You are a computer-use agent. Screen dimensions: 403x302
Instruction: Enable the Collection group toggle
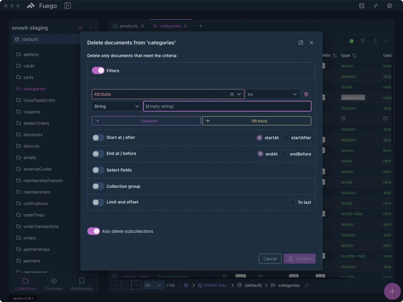click(98, 187)
